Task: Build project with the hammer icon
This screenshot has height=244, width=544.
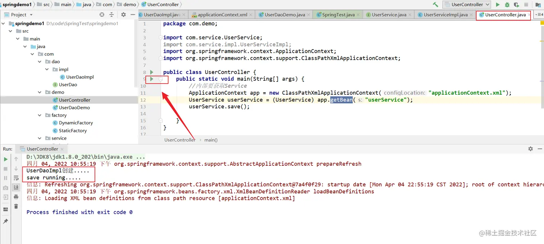Action: [x=435, y=5]
